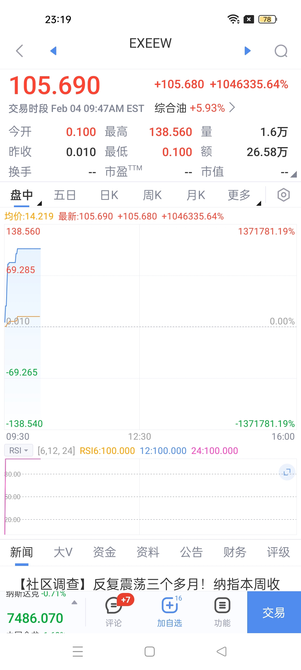
Task: Open the RSI indicator dropdown
Action: tap(19, 450)
